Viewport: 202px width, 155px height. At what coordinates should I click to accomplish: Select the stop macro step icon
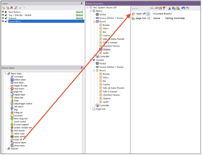[x=12, y=89]
